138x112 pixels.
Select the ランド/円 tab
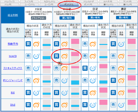[x=128, y=2]
